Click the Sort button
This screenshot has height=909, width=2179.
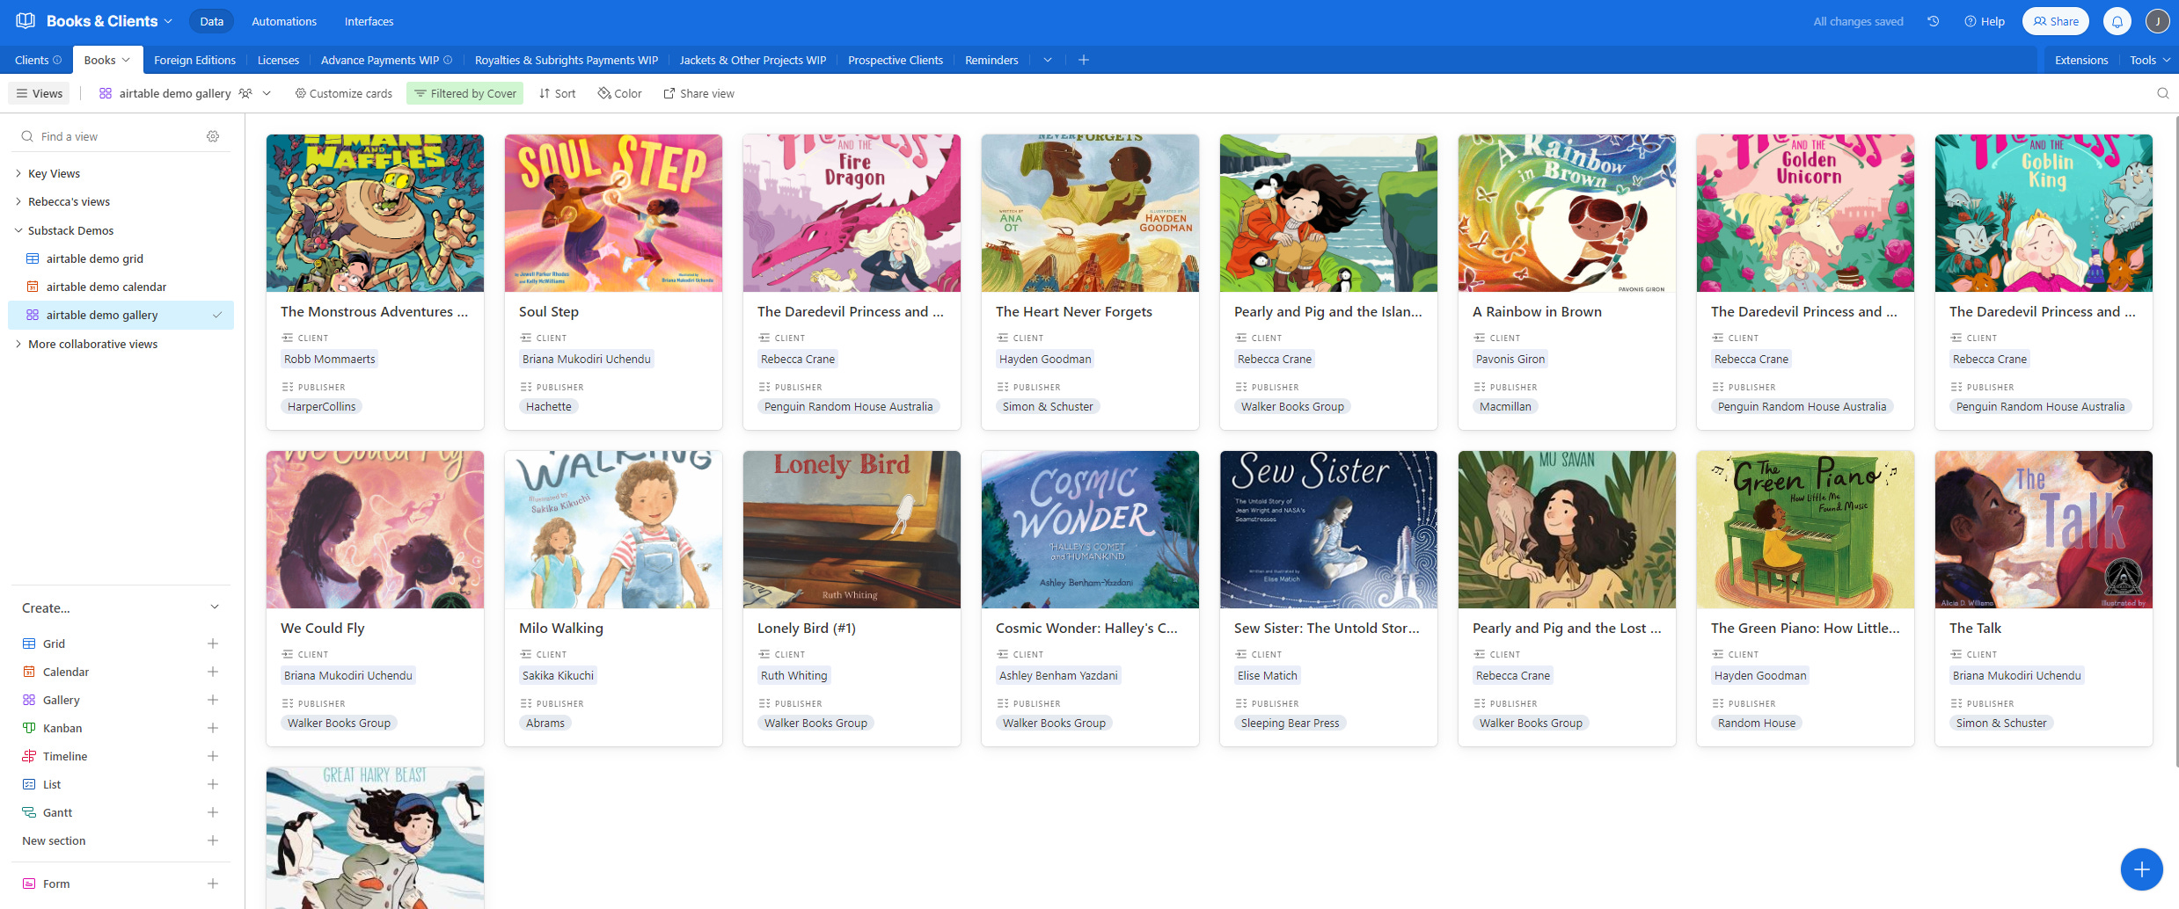557,93
